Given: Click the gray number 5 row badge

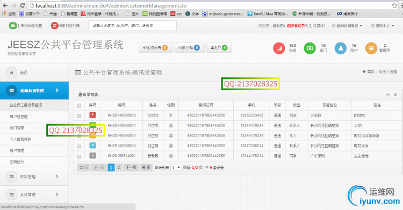Looking at the screenshot, I should (92, 155).
